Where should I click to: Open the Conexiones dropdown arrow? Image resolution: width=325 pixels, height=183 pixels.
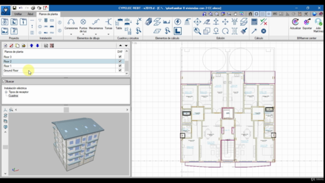click(71, 34)
